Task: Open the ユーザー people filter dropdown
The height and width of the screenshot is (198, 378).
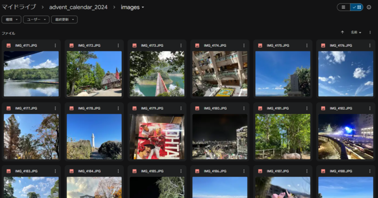Action: pos(36,19)
